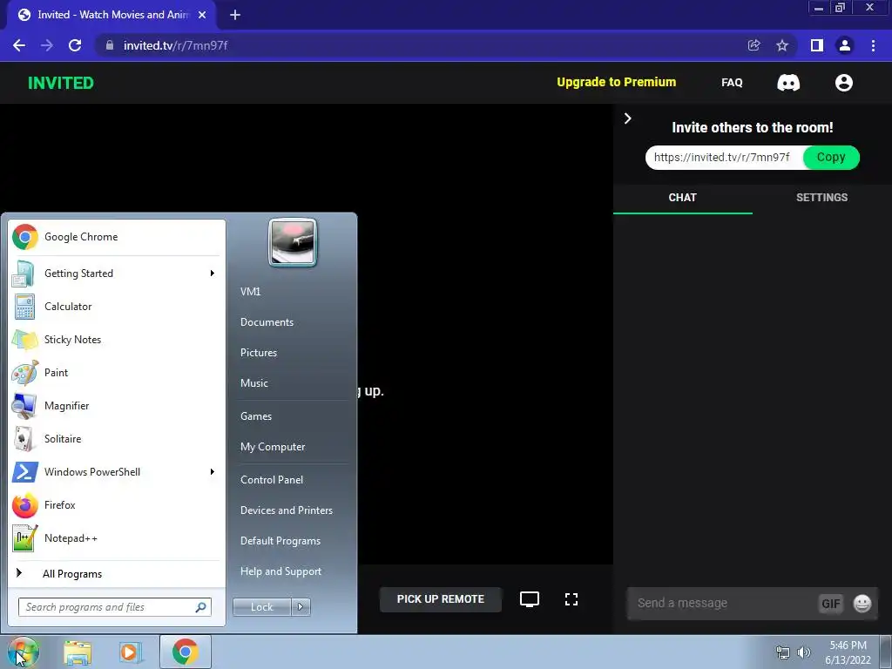
Task: Open a new Chrome tab
Action: [235, 15]
